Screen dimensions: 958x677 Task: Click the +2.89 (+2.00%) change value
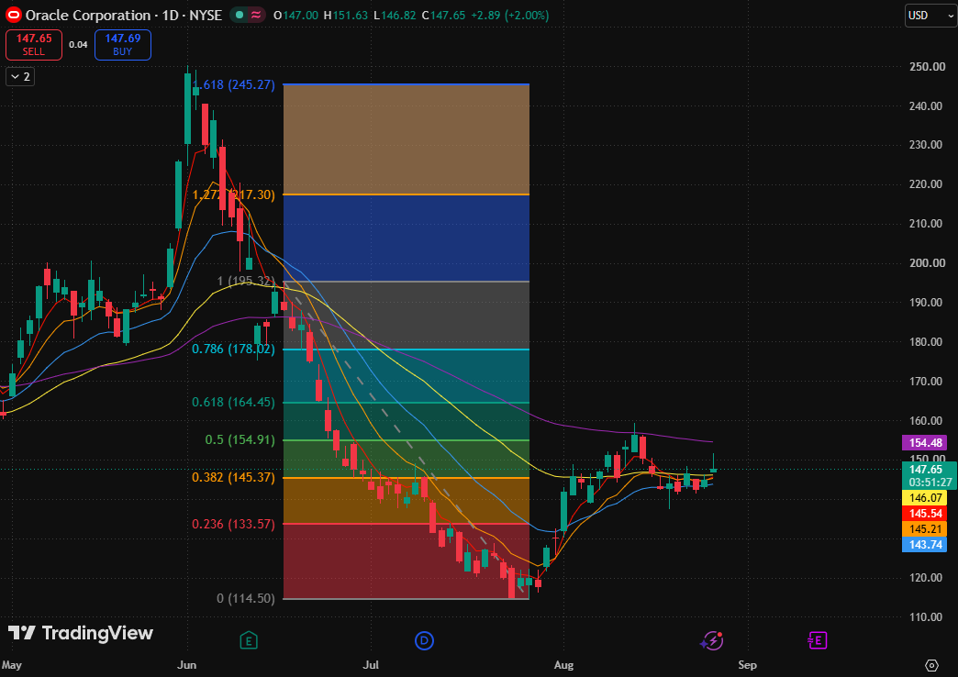coord(510,16)
